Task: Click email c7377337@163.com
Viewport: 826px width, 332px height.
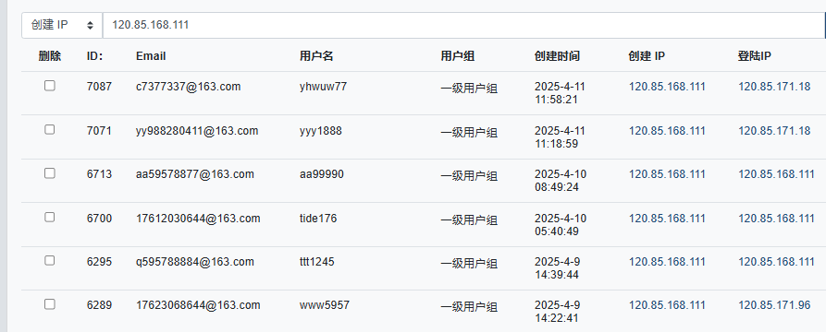Action: click(x=188, y=87)
